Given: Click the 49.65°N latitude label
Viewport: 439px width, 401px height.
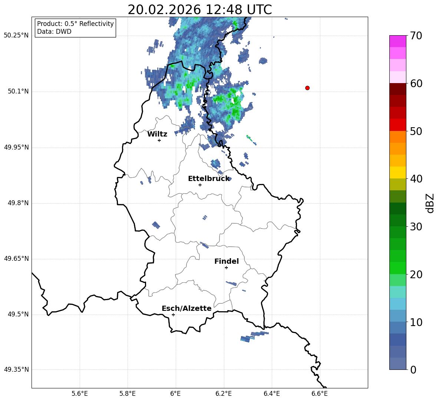Looking at the screenshot, I should coord(16,259).
